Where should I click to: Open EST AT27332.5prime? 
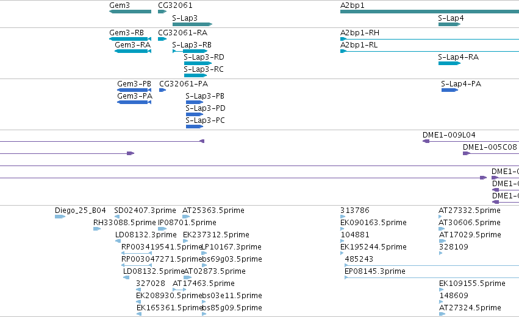(x=470, y=211)
